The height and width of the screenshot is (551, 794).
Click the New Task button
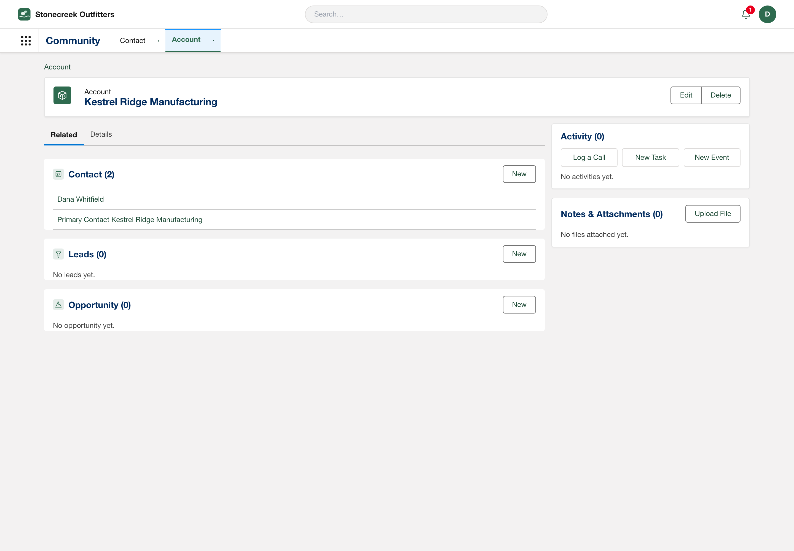coord(650,157)
